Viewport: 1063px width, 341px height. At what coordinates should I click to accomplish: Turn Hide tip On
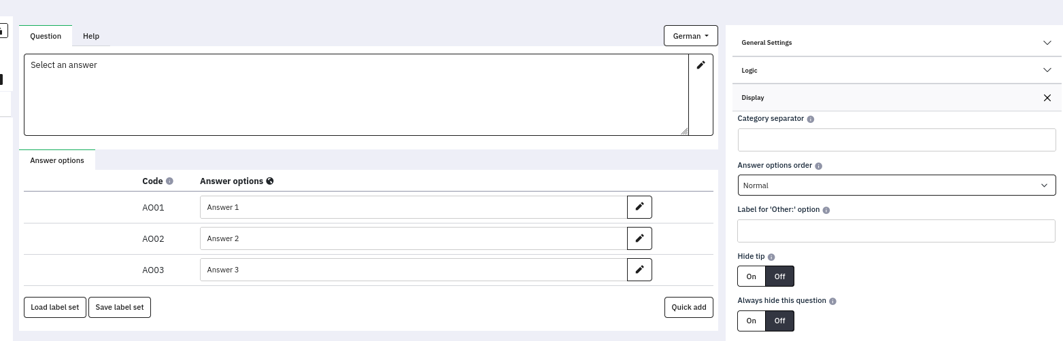pos(752,276)
